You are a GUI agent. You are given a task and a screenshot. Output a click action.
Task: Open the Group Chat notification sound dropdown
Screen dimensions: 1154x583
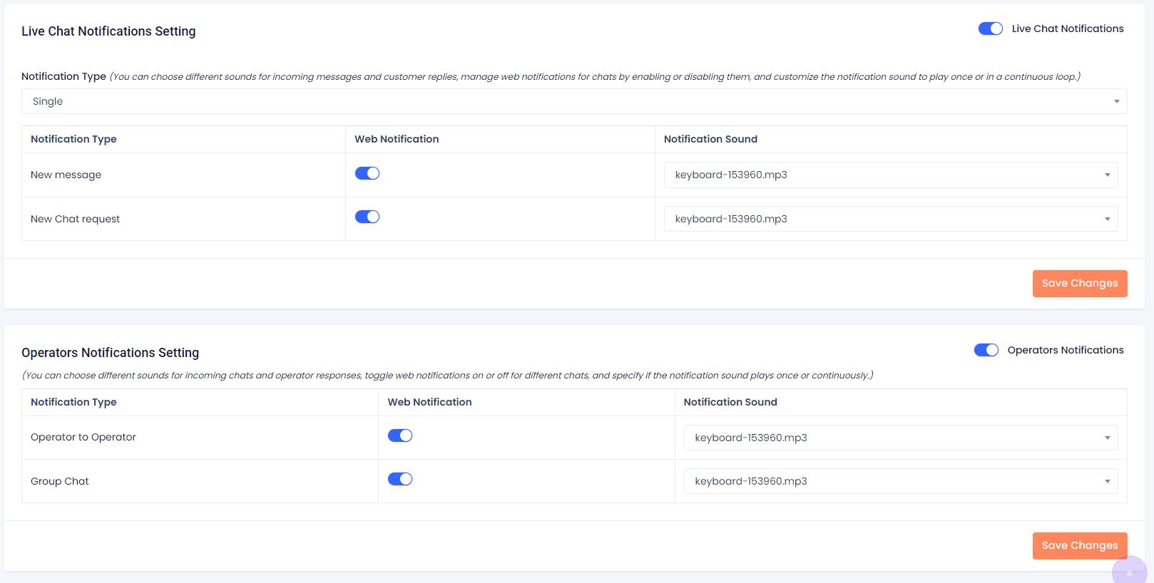900,481
